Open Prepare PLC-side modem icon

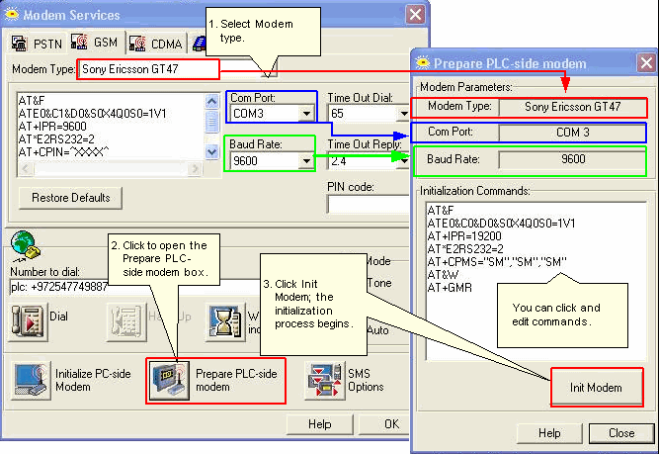click(170, 380)
